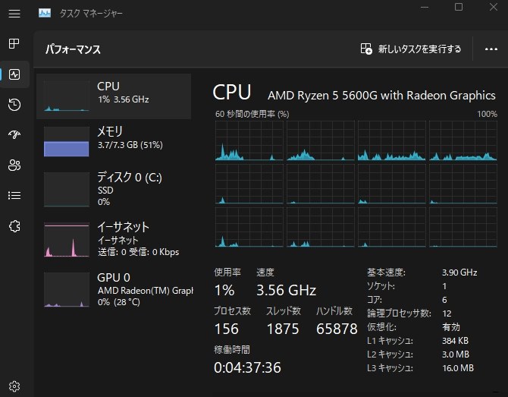Open the Startup apps icon
This screenshot has height=397, width=508.
[14, 135]
